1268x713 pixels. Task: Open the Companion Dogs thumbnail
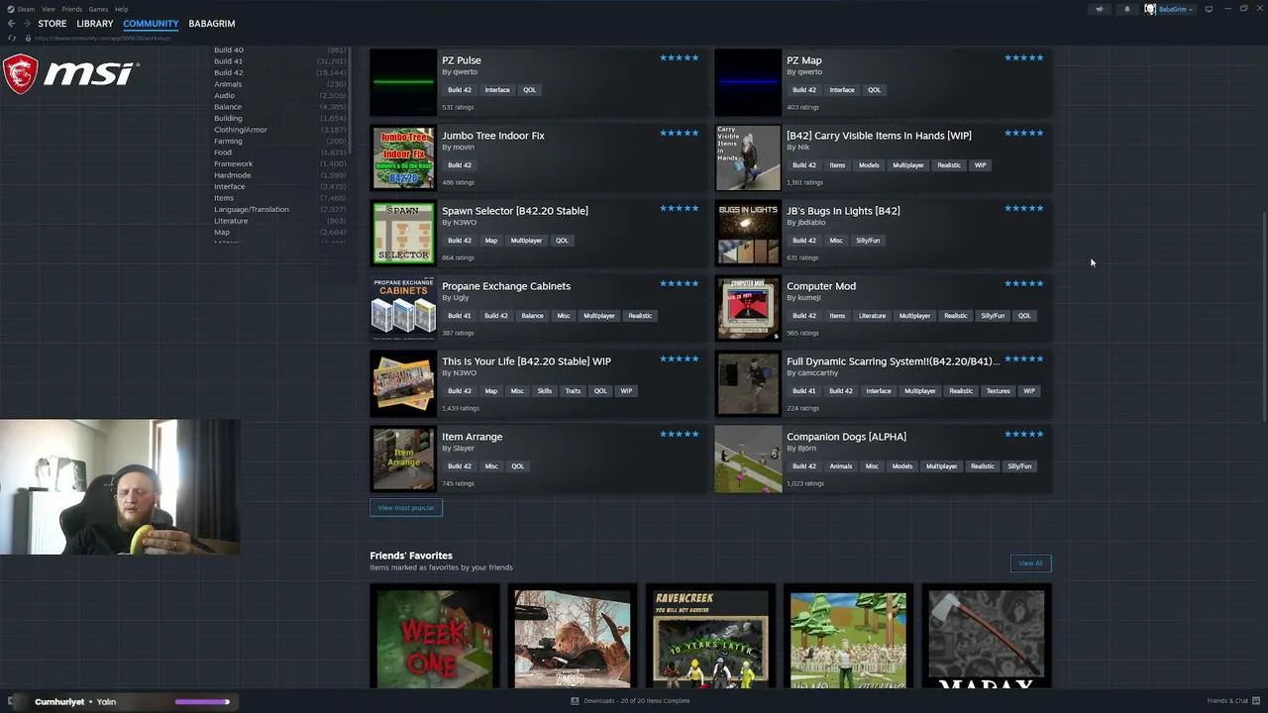pyautogui.click(x=748, y=458)
